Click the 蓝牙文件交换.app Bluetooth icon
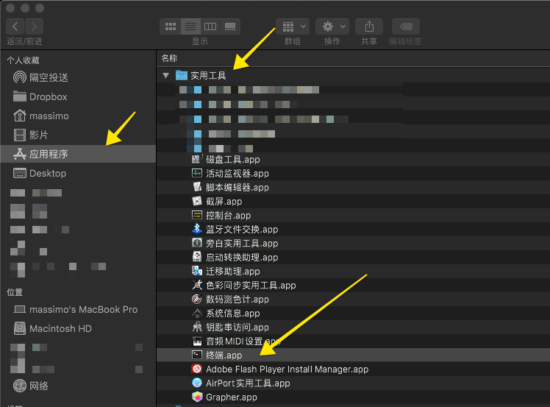This screenshot has width=550, height=407. 196,230
